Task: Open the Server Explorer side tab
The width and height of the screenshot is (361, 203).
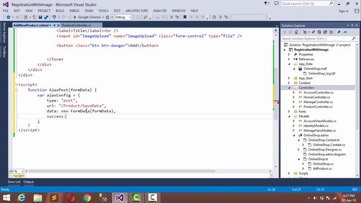Action: 4,33
